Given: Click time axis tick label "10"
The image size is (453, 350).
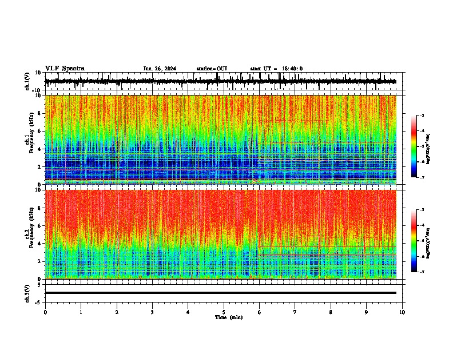Looking at the screenshot, I should (x=402, y=312).
